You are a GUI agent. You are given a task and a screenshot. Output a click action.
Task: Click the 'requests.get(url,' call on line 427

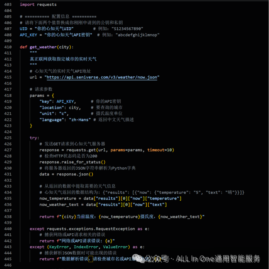tap(87, 150)
